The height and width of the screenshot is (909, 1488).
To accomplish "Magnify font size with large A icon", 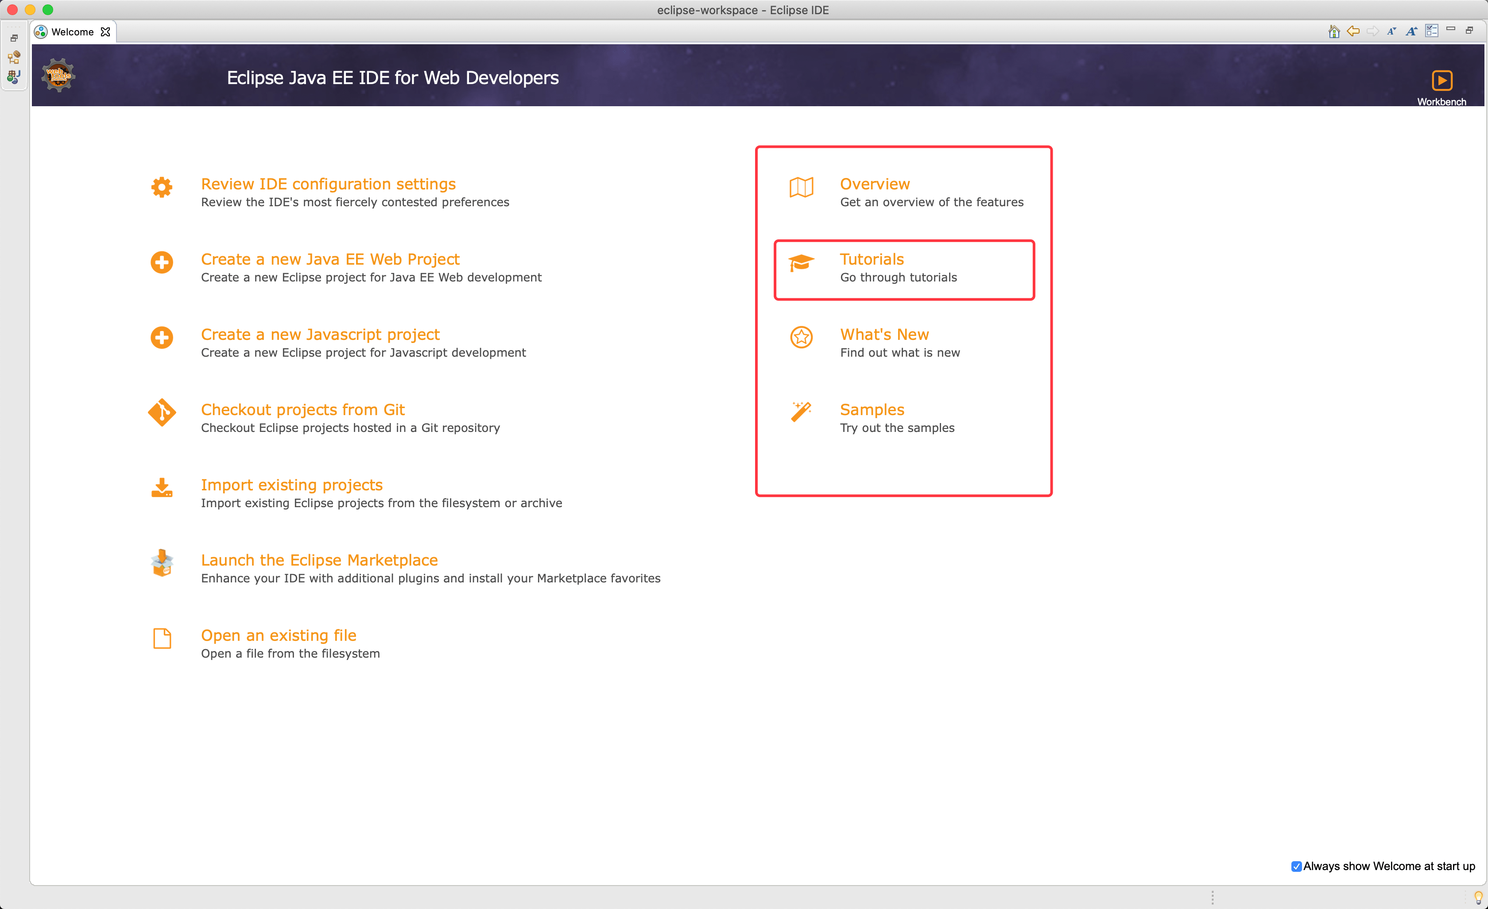I will click(1411, 31).
